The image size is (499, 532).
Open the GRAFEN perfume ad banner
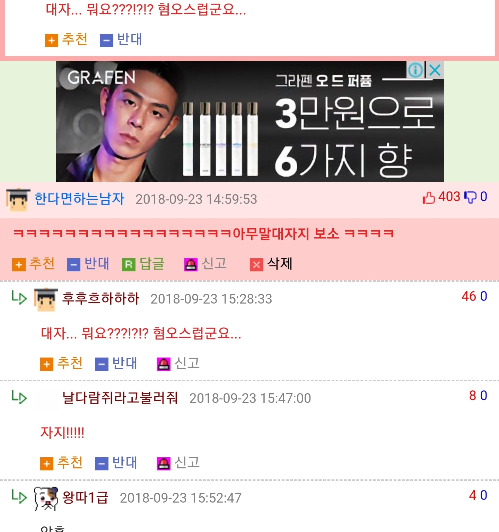pyautogui.click(x=249, y=121)
